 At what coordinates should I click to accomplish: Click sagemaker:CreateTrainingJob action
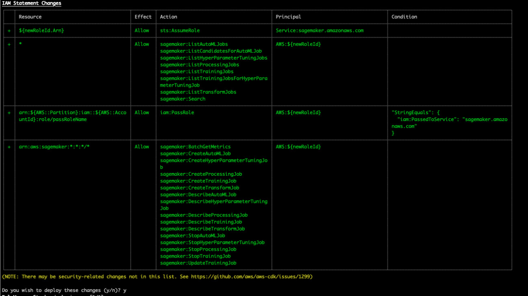pos(198,181)
